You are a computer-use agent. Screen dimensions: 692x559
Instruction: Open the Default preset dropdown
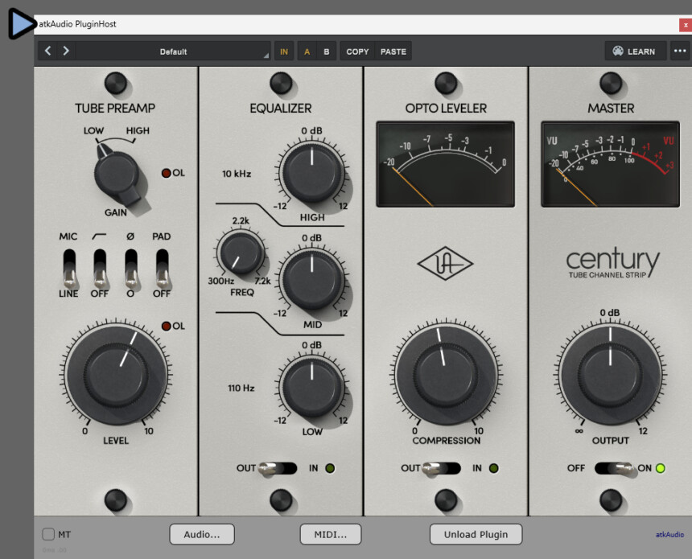pos(173,51)
